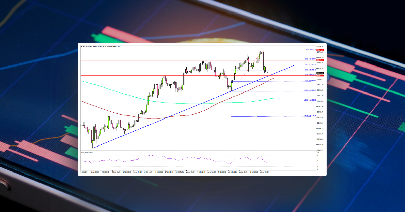Click the blue trendline's lower-left starting point

click(92, 148)
